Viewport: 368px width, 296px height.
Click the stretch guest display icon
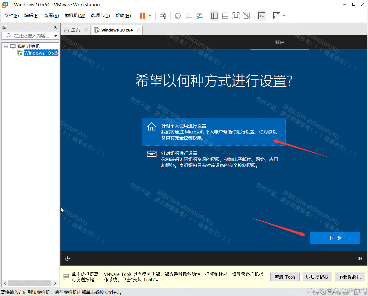pos(277,16)
